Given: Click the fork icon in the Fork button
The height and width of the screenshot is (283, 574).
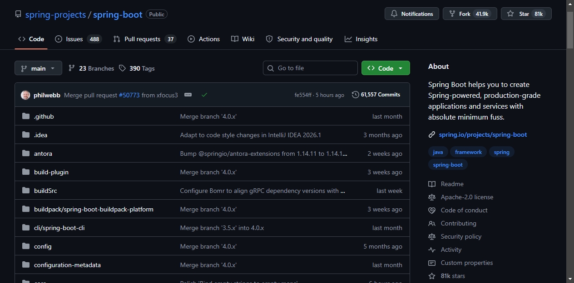Looking at the screenshot, I should 452,14.
